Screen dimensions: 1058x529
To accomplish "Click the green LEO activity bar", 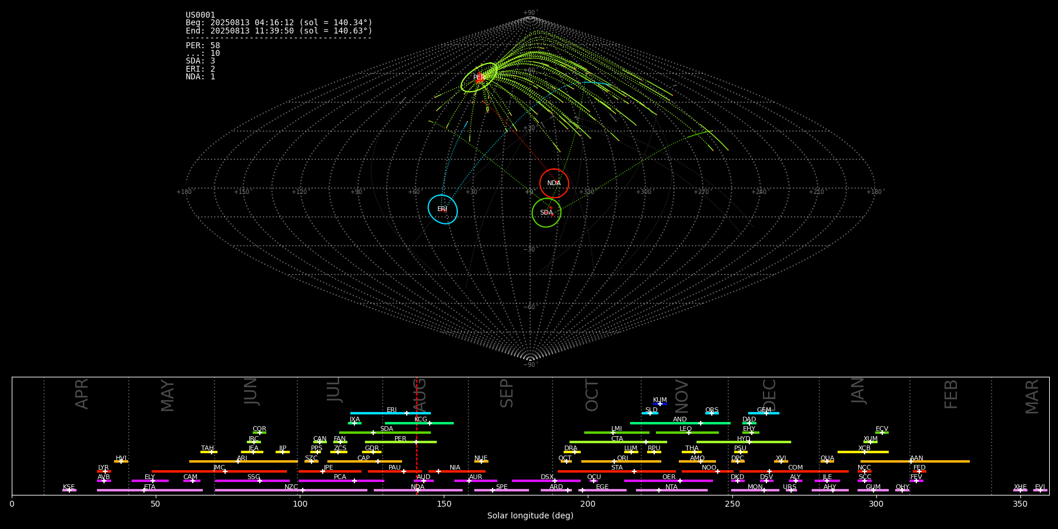I will [687, 433].
